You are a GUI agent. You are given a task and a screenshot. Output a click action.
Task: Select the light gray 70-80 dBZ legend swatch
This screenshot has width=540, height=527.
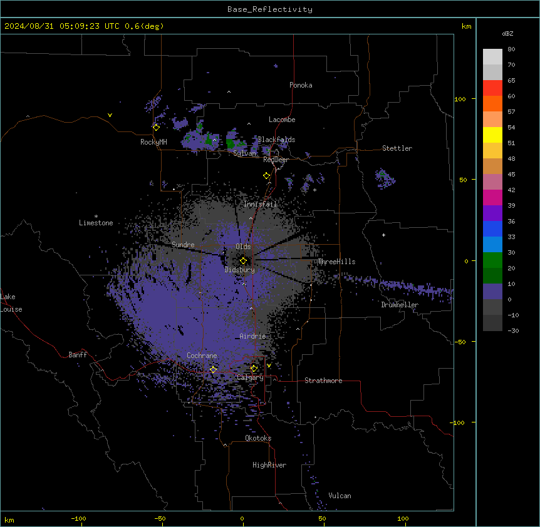pyautogui.click(x=492, y=57)
